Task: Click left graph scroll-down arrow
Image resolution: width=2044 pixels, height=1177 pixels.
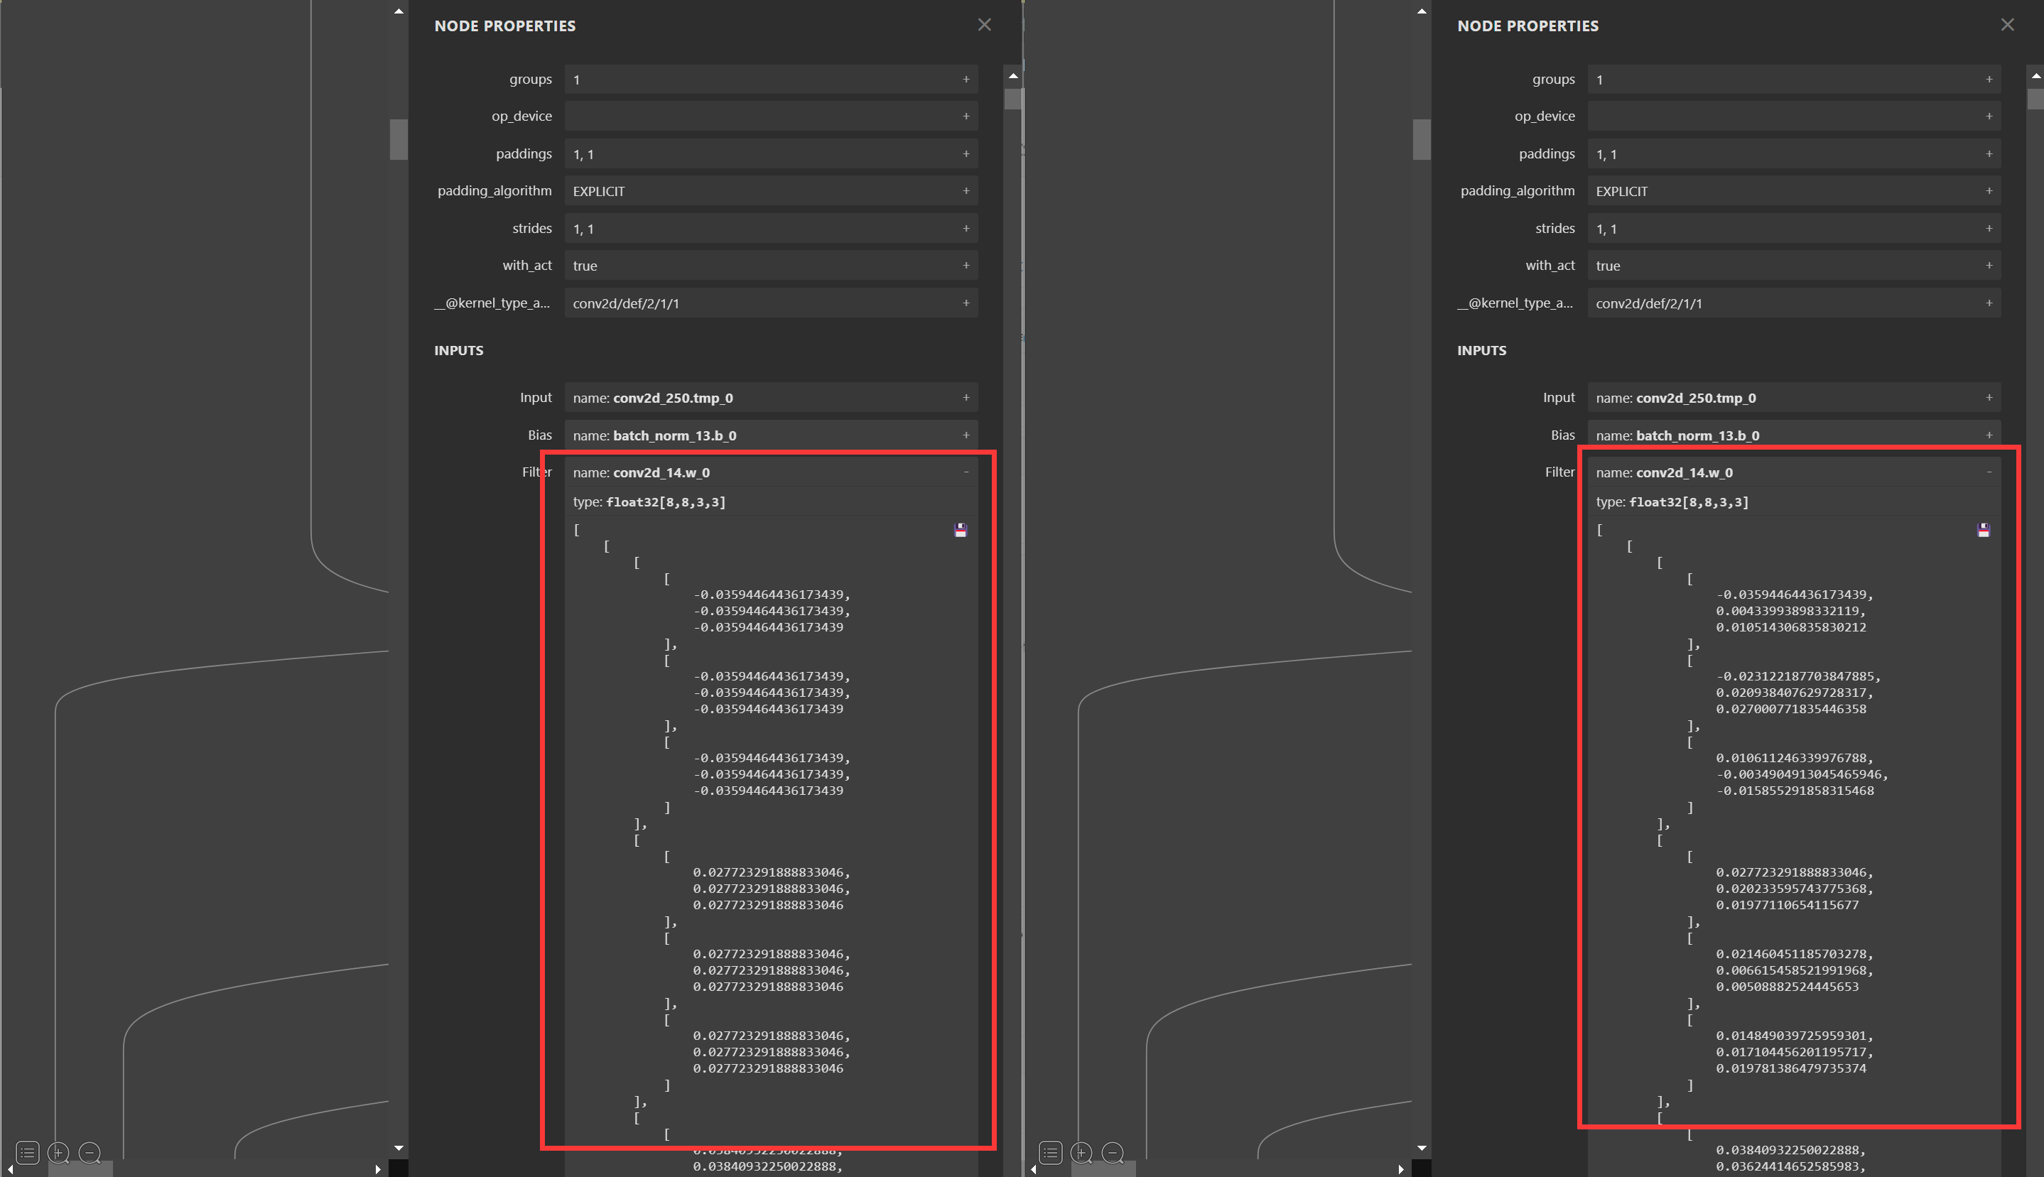Action: [398, 1148]
